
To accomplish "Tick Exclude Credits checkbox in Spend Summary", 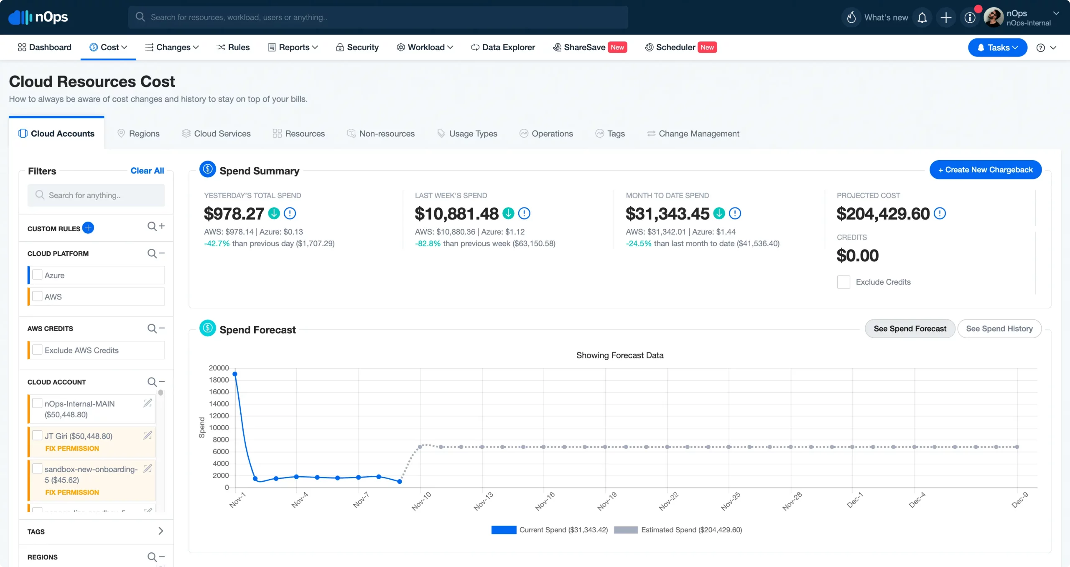I will click(843, 282).
